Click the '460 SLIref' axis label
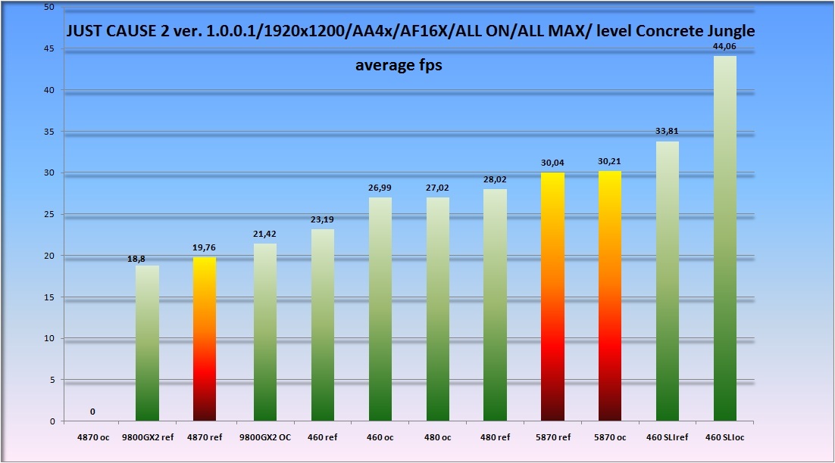Viewport: 835px width, 463px height. 668,437
